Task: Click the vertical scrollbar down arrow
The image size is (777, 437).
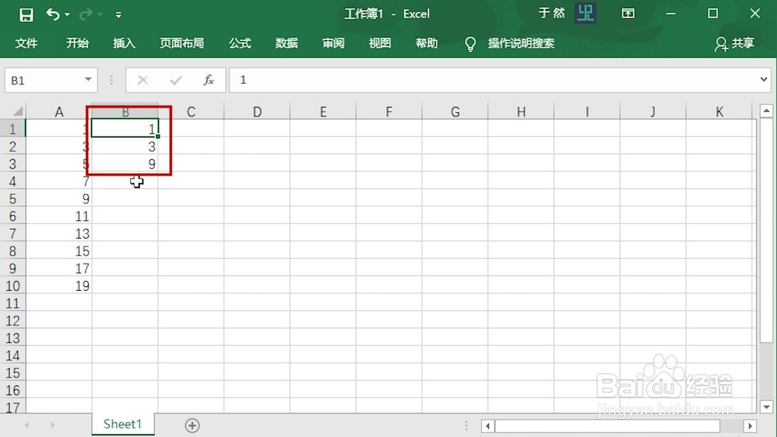Action: pyautogui.click(x=767, y=407)
